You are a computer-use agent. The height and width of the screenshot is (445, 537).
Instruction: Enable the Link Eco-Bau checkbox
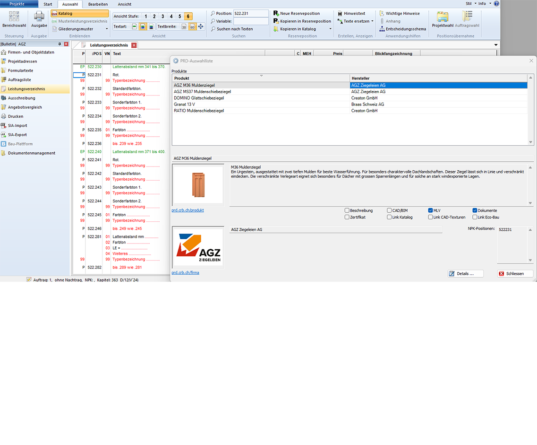point(475,217)
